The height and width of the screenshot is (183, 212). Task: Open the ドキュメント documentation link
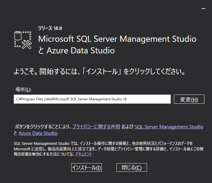(84, 154)
